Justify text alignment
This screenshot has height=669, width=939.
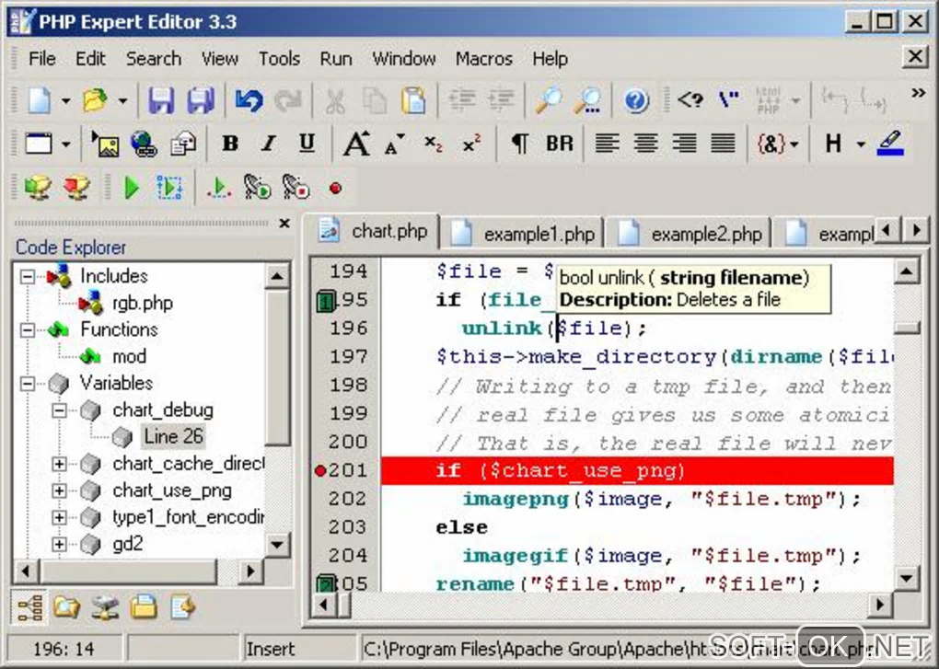coord(723,144)
